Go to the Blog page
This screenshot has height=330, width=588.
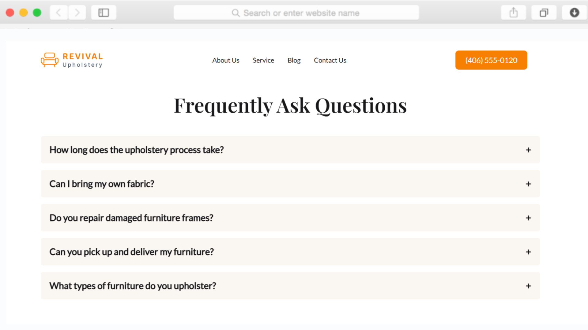point(294,61)
